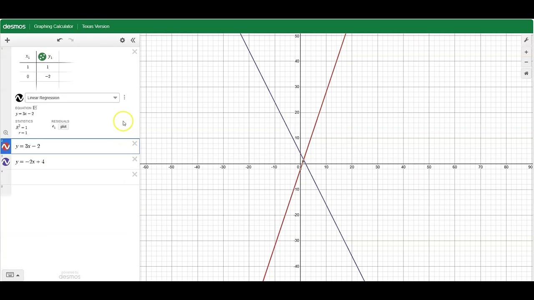Click the powered by Desmos logo
This screenshot has height=300, width=534.
69,275
